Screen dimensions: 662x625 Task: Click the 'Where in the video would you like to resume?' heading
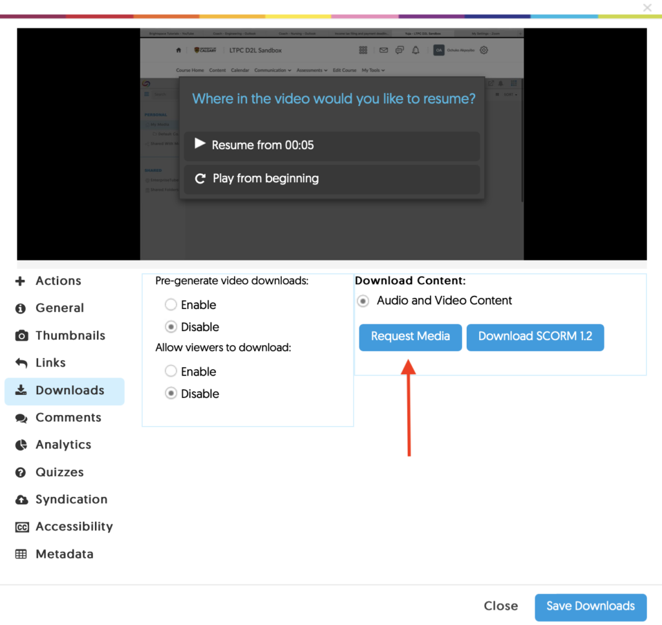[334, 99]
